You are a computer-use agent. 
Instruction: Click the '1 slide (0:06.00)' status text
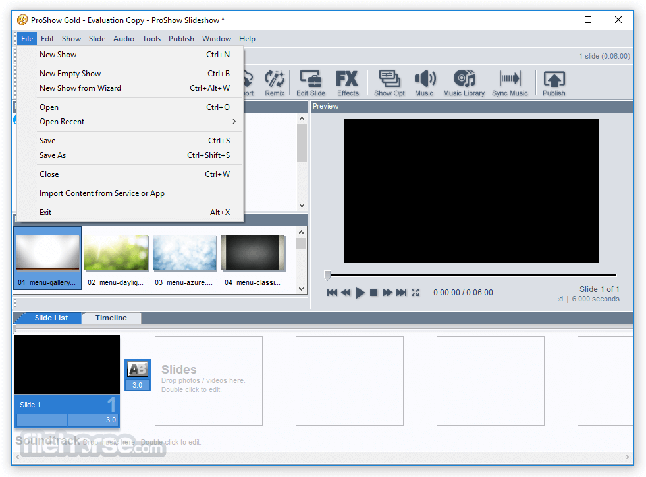[605, 56]
